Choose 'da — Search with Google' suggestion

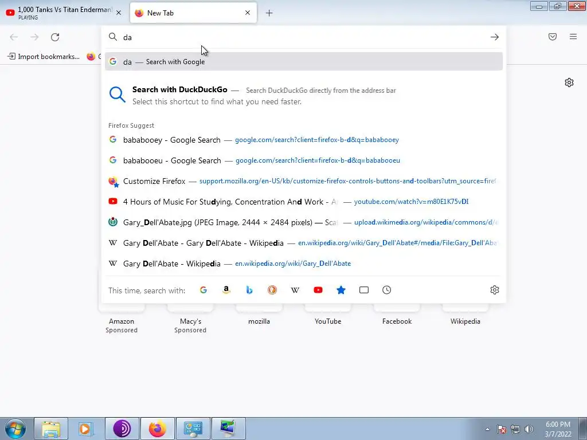304,62
